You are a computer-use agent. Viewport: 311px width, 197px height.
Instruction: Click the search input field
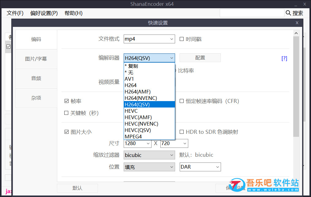click(x=252, y=13)
